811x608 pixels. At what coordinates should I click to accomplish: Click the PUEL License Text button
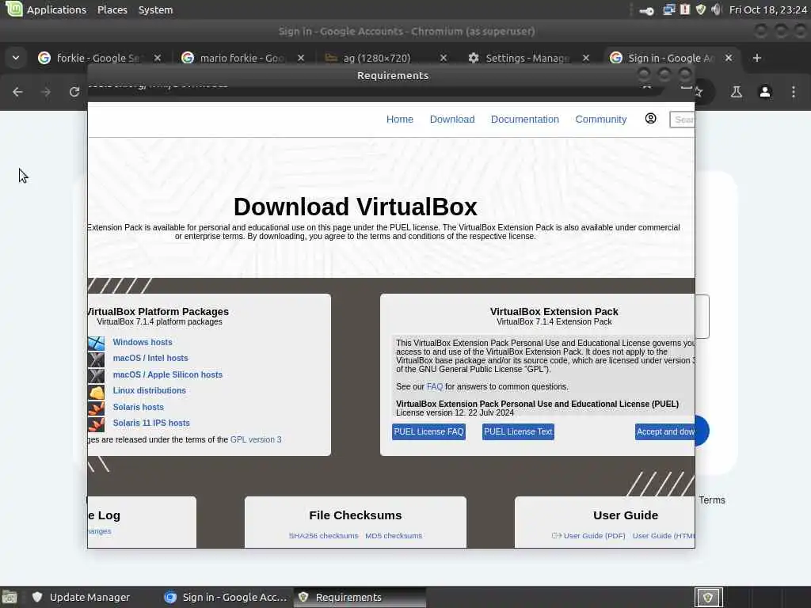pyautogui.click(x=518, y=431)
